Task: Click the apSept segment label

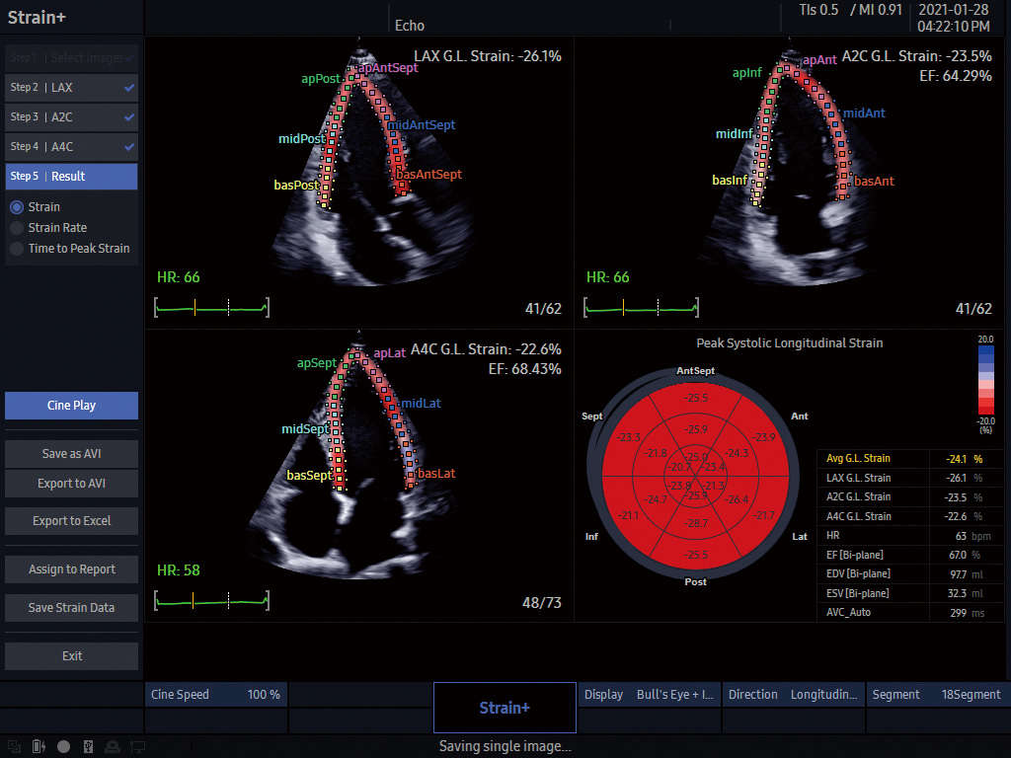Action: 317,363
